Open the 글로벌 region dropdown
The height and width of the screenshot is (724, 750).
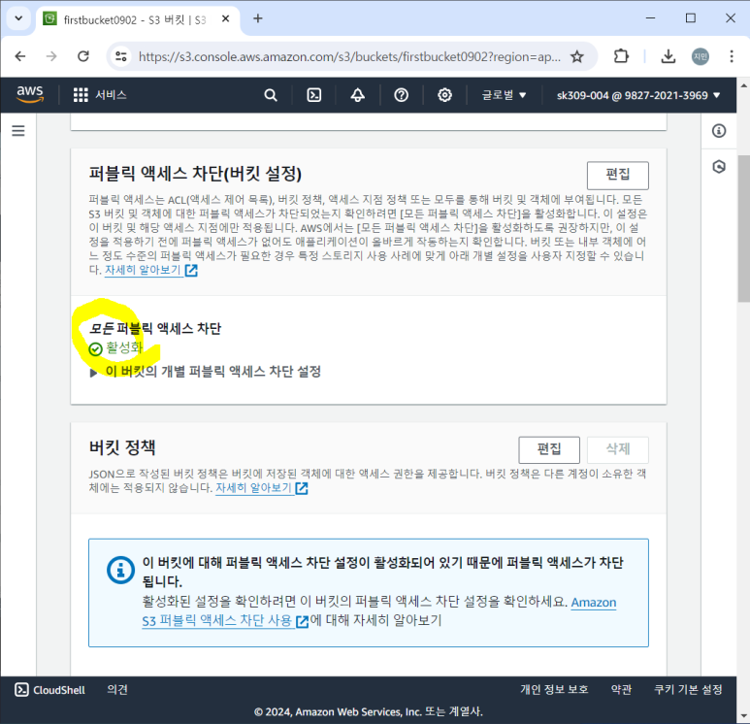[x=504, y=95]
